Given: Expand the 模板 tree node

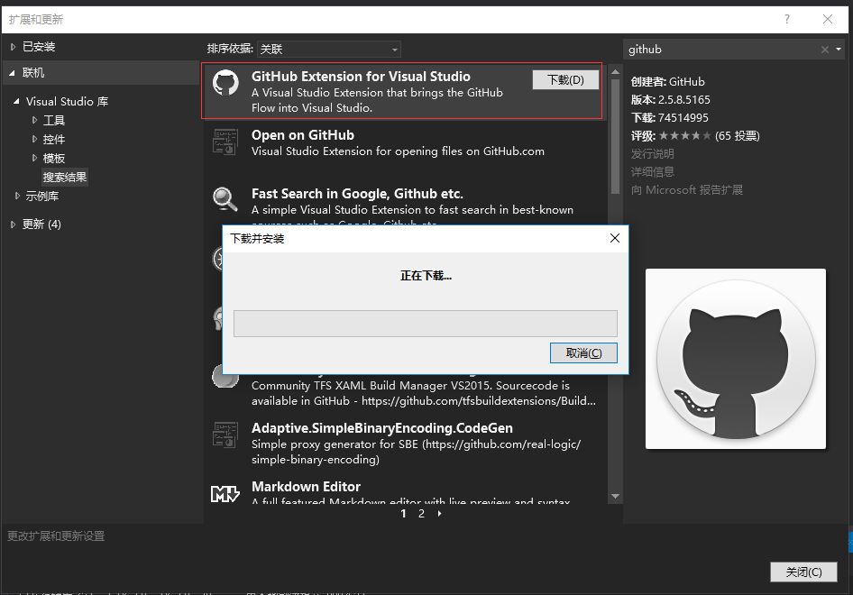Looking at the screenshot, I should pos(34,159).
